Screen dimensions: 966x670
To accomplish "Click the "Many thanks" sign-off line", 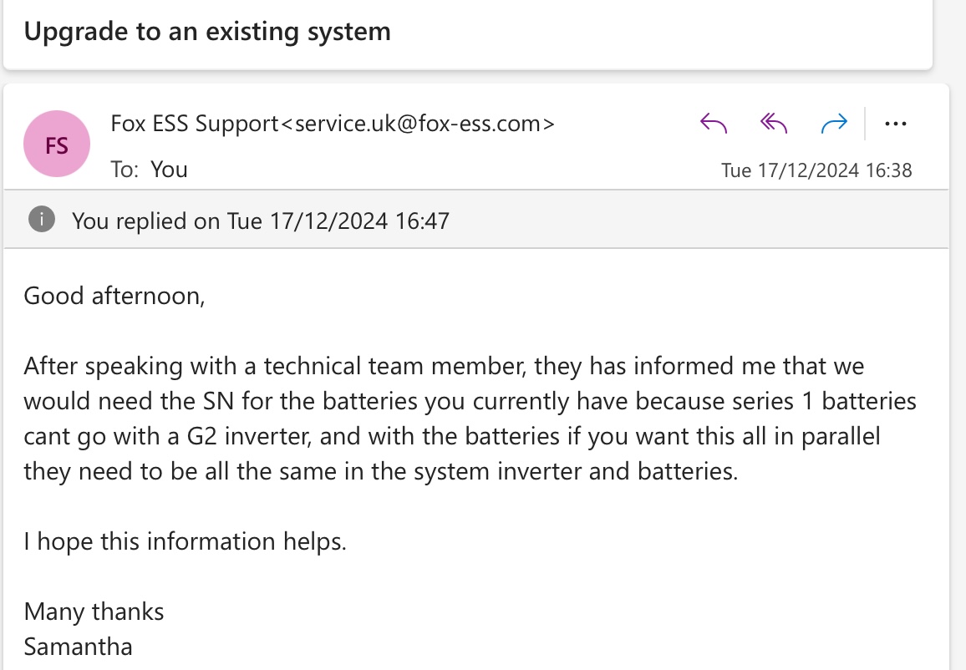I will [94, 612].
